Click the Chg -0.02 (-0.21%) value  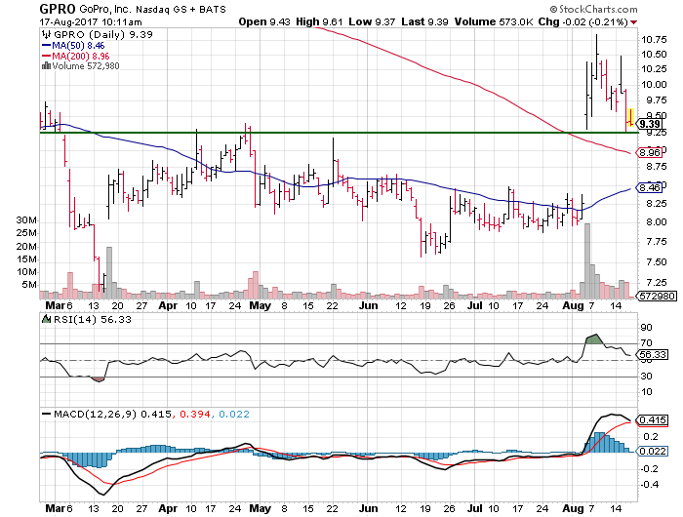point(583,21)
